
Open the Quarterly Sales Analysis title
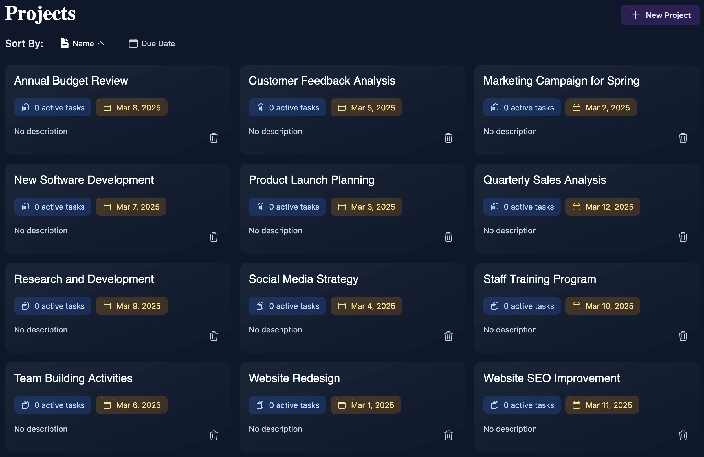click(x=545, y=180)
